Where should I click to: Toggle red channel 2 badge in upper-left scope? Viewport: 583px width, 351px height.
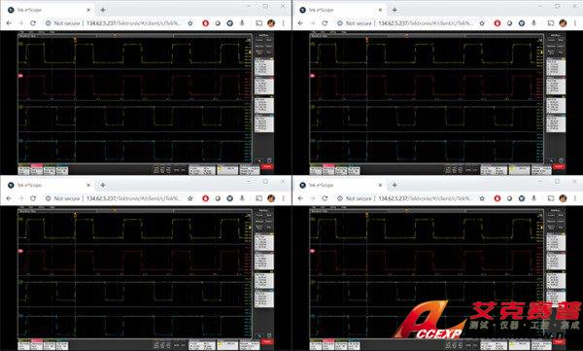coord(37,170)
